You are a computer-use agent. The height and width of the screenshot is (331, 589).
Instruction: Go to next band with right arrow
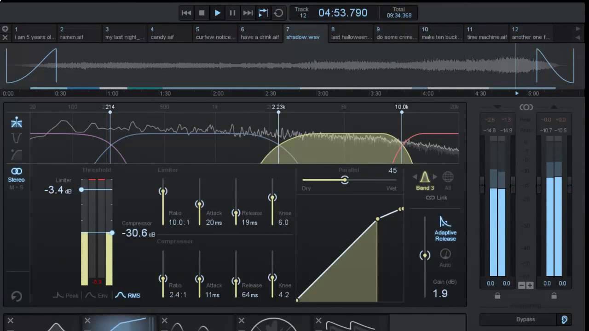click(435, 177)
